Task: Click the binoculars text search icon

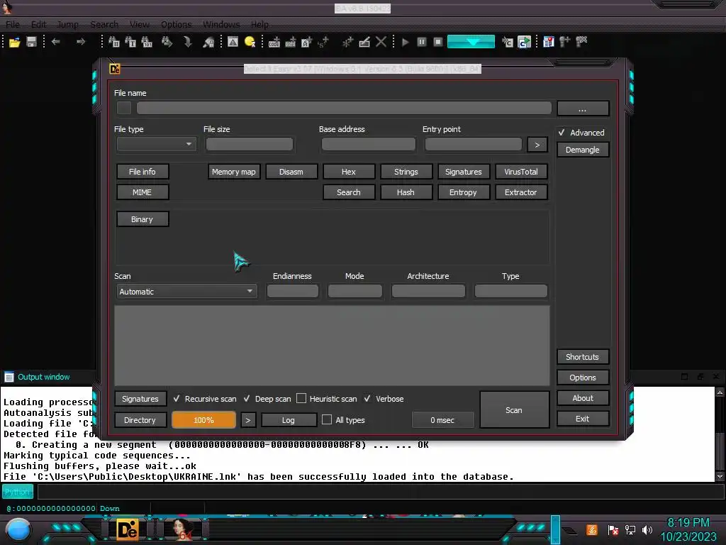Action: pos(114,42)
